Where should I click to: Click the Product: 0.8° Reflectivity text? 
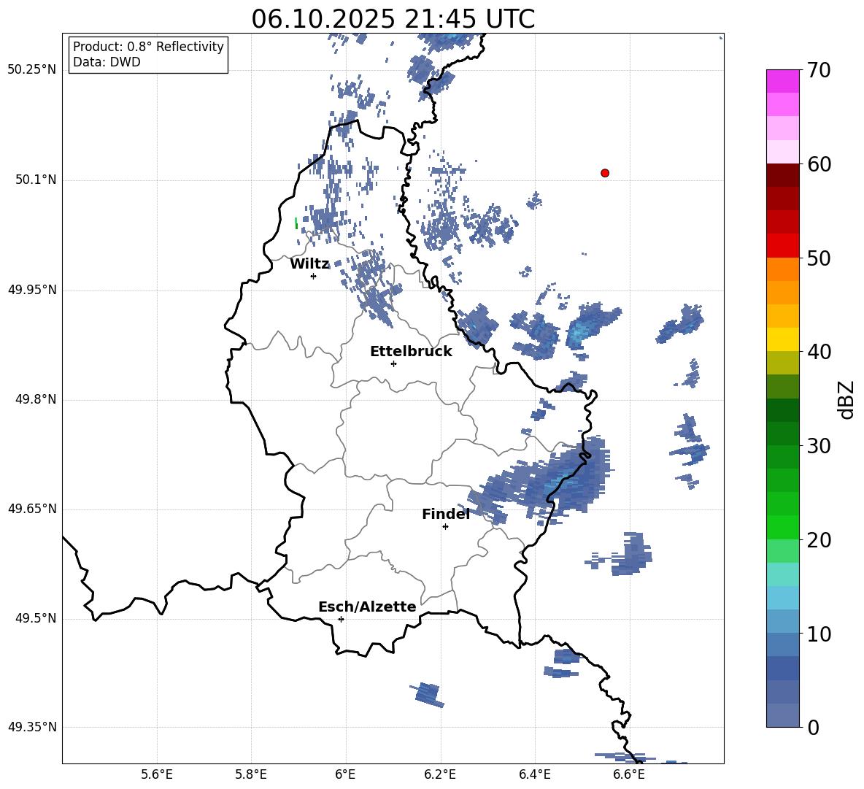tap(148, 47)
